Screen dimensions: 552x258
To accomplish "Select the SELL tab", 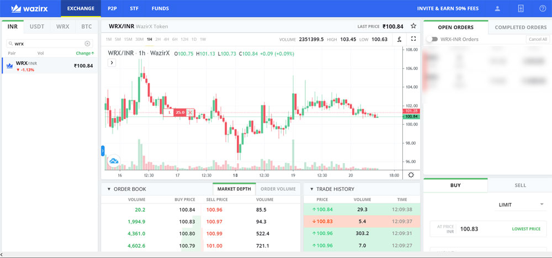I will [521, 185].
